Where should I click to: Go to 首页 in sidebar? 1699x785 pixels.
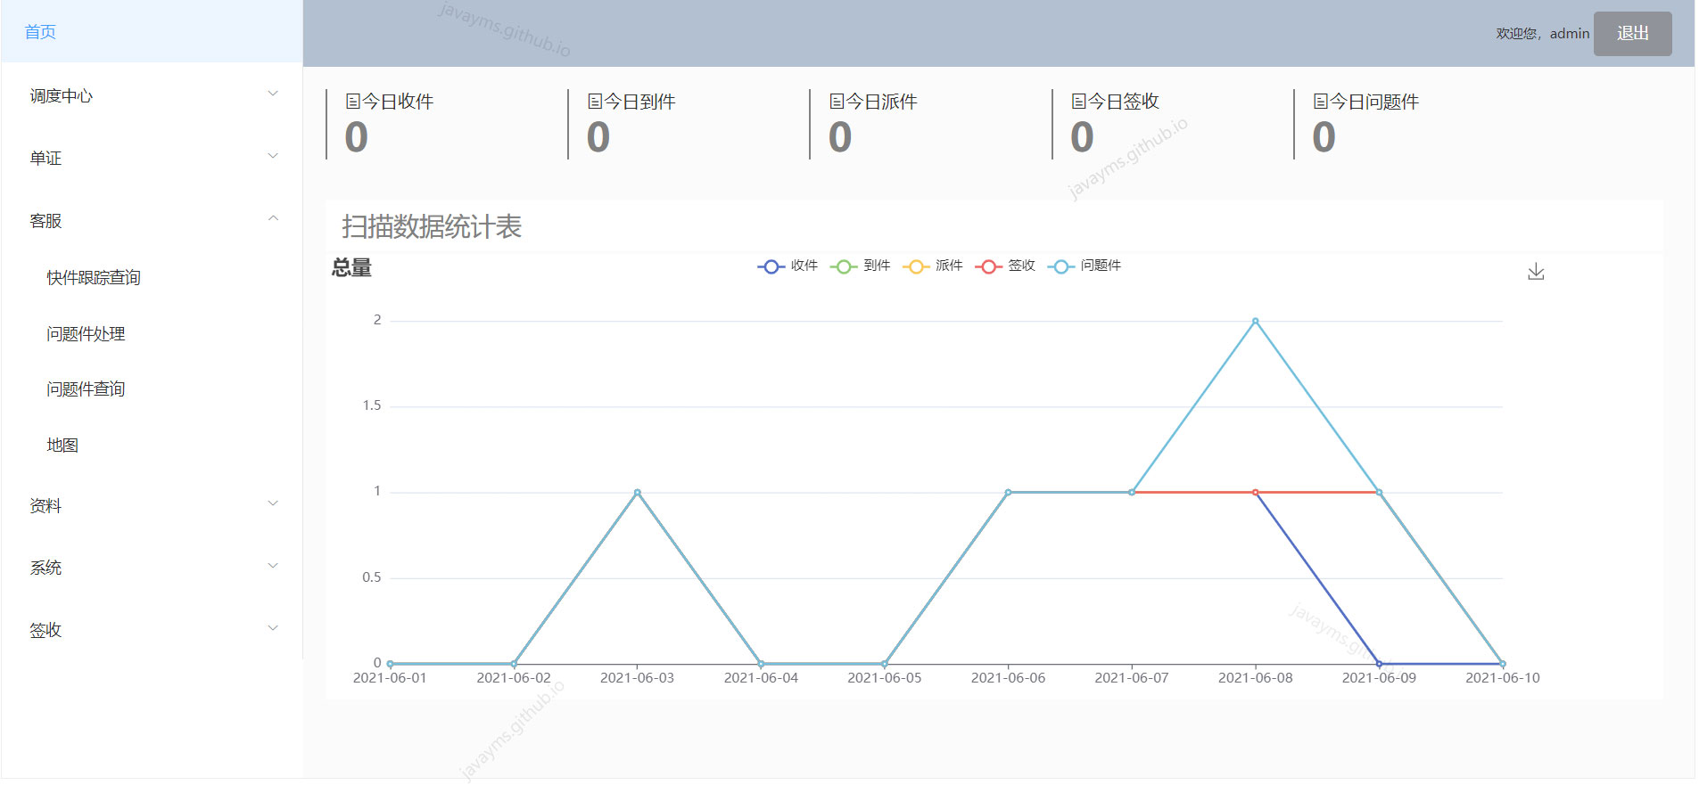(x=152, y=31)
